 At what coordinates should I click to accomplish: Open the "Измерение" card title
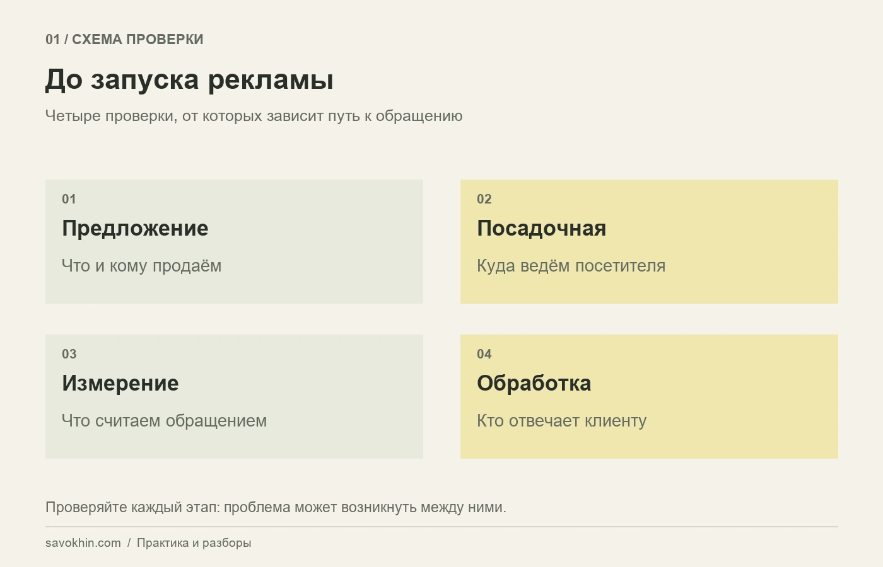[x=120, y=383]
